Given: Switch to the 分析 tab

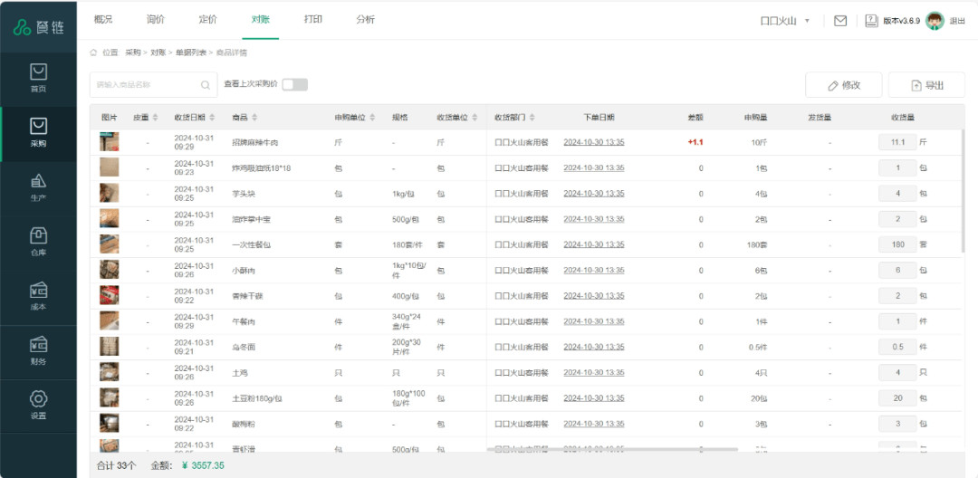Looking at the screenshot, I should coord(365,20).
